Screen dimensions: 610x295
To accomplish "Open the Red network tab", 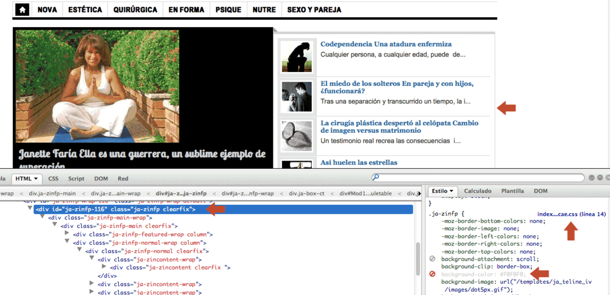I will (123, 179).
